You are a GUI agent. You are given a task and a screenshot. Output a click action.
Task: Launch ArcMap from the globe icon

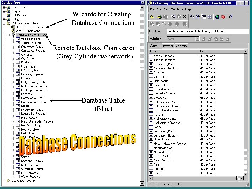(x=217, y=17)
